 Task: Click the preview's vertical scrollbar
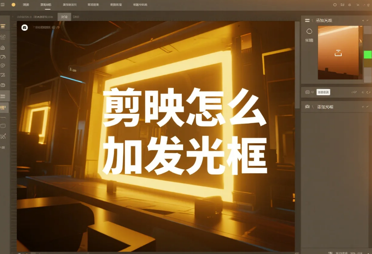pos(297,64)
